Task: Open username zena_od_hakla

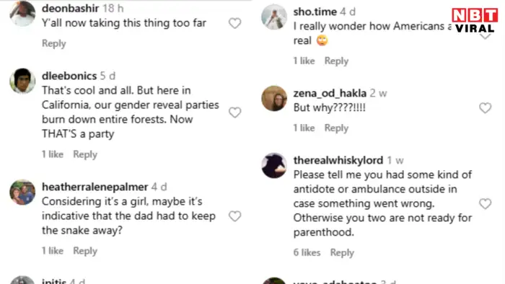Action: pos(330,93)
